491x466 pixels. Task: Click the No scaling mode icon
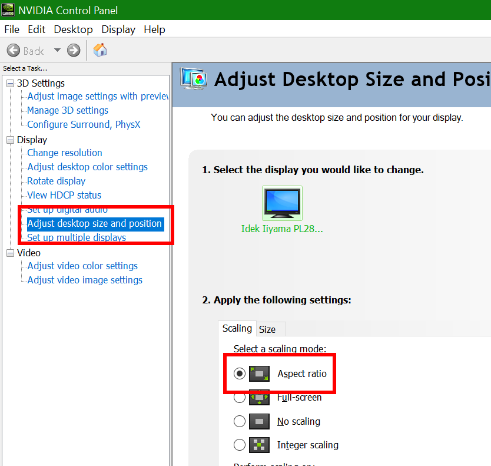coord(259,421)
